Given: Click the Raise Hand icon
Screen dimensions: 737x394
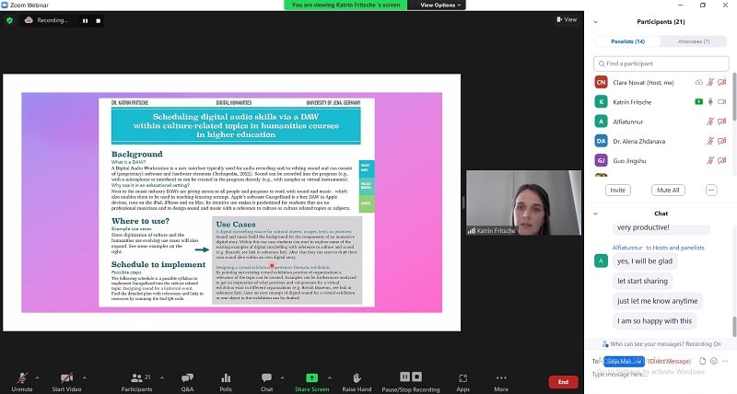Looking at the screenshot, I should pyautogui.click(x=356, y=380).
